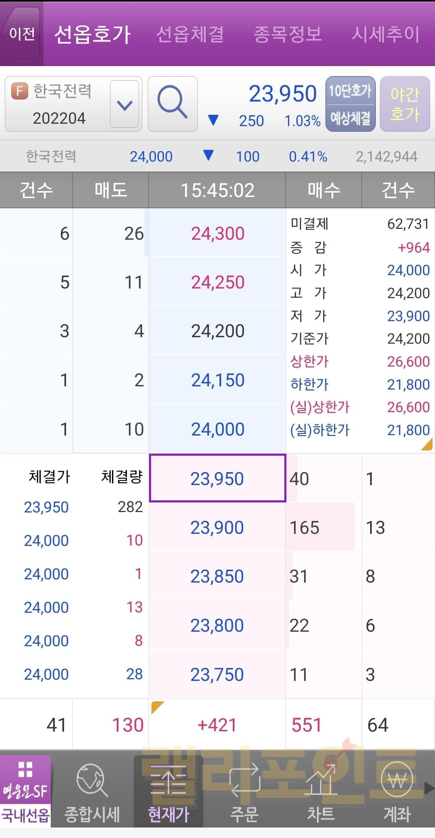Select the highlighted 23,950 bid price cell
The width and height of the screenshot is (435, 838).
pyautogui.click(x=217, y=479)
